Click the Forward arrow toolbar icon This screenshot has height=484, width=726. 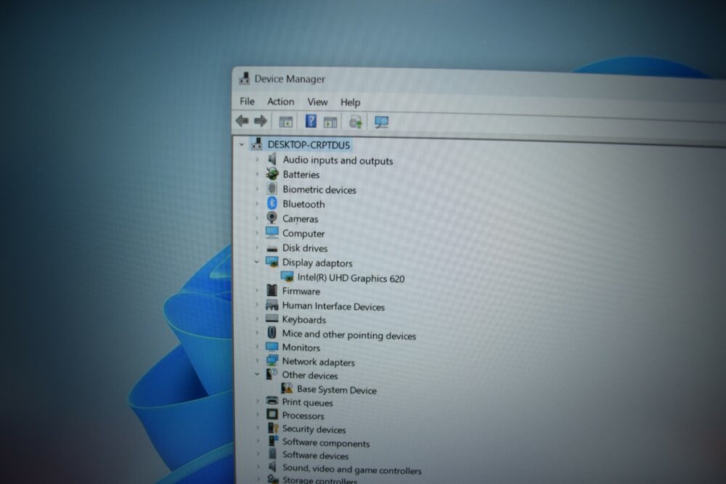261,121
